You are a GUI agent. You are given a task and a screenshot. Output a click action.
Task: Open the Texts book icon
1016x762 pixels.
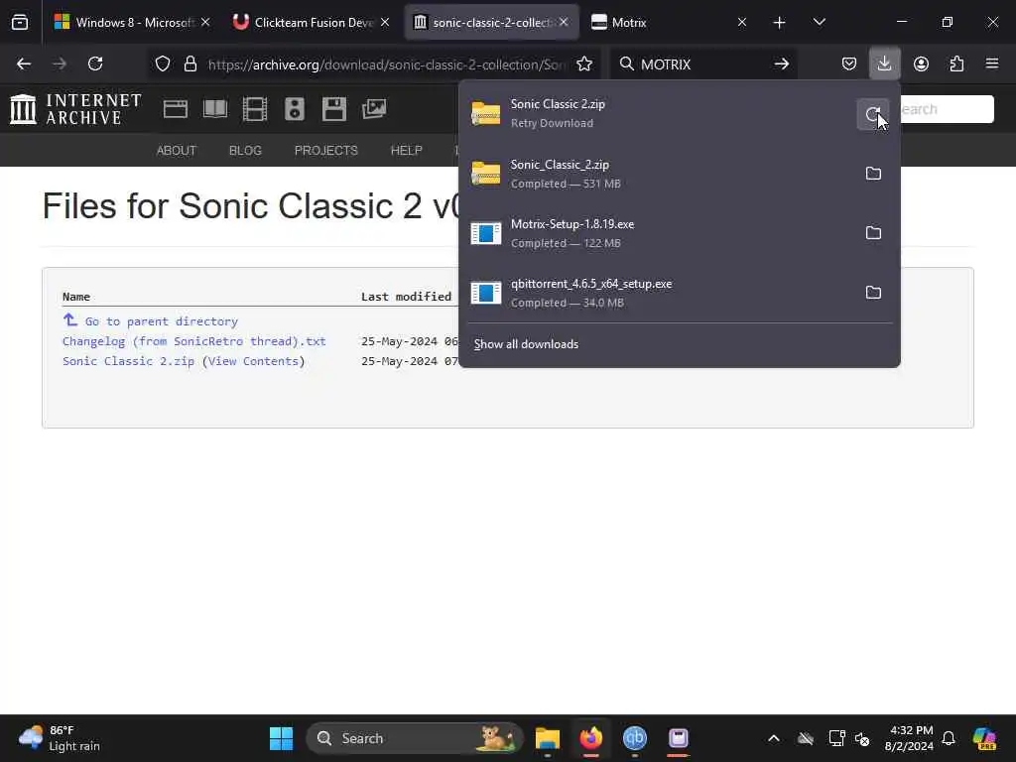click(x=215, y=109)
